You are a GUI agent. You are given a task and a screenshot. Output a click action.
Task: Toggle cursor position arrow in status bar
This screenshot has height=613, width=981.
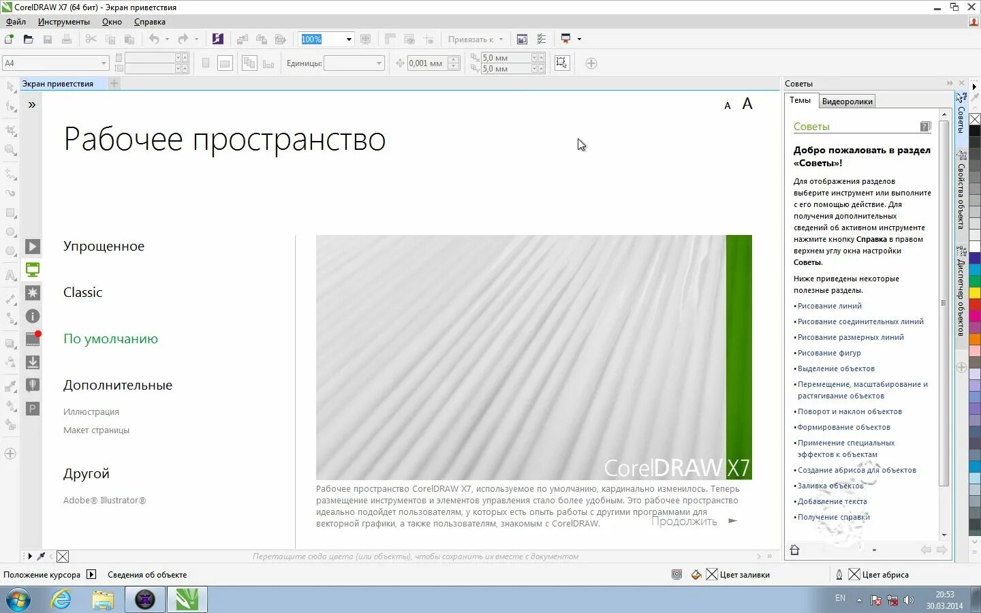point(91,575)
